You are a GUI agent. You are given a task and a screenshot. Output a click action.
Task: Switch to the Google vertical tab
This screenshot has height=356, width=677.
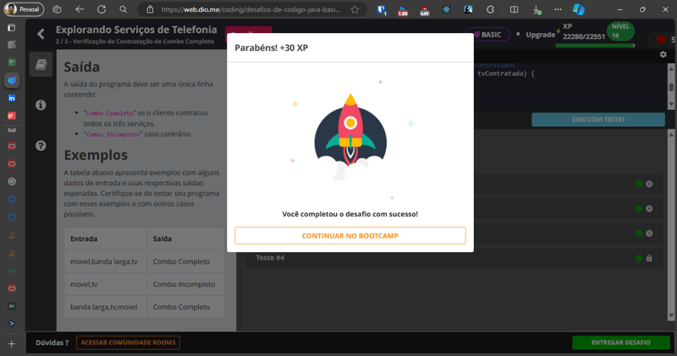12,182
